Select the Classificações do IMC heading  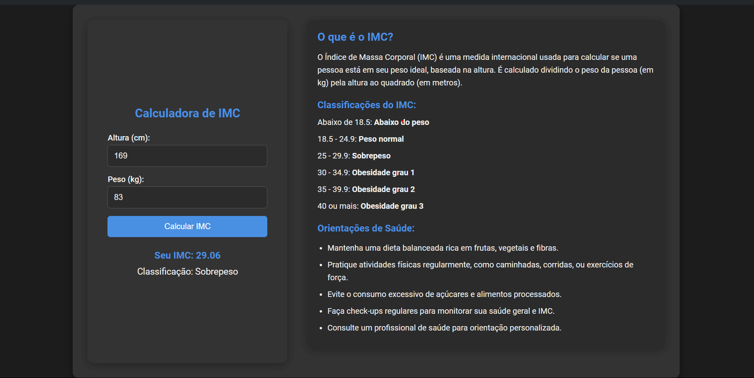tap(366, 105)
